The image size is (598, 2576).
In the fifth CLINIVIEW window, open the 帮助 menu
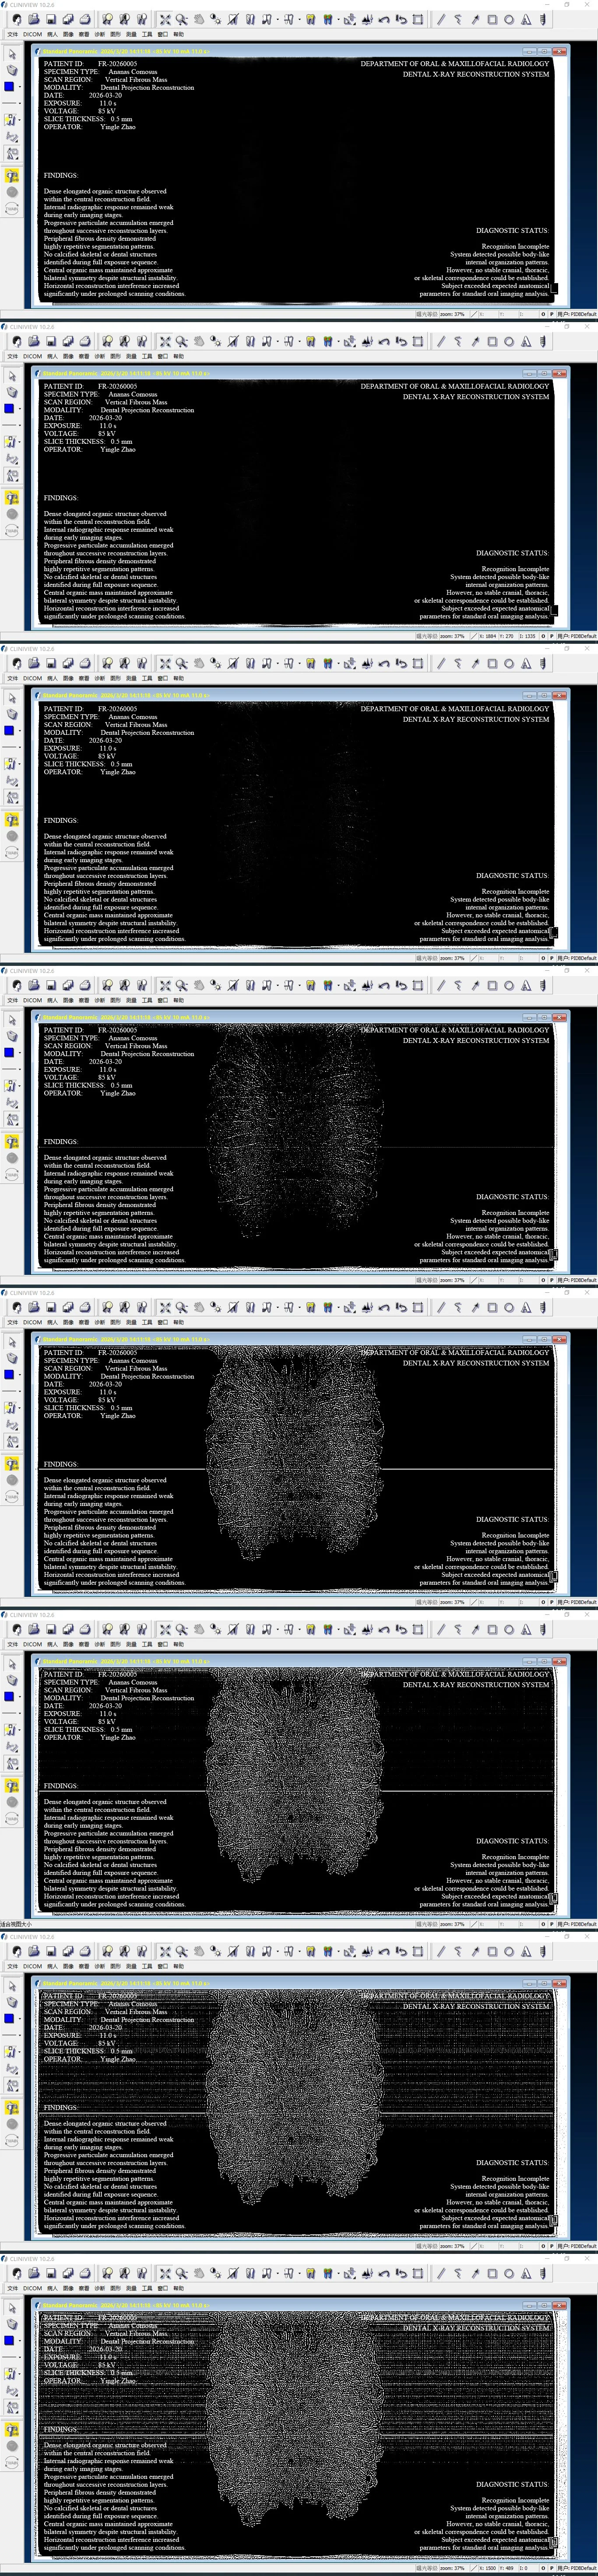pos(179,1322)
